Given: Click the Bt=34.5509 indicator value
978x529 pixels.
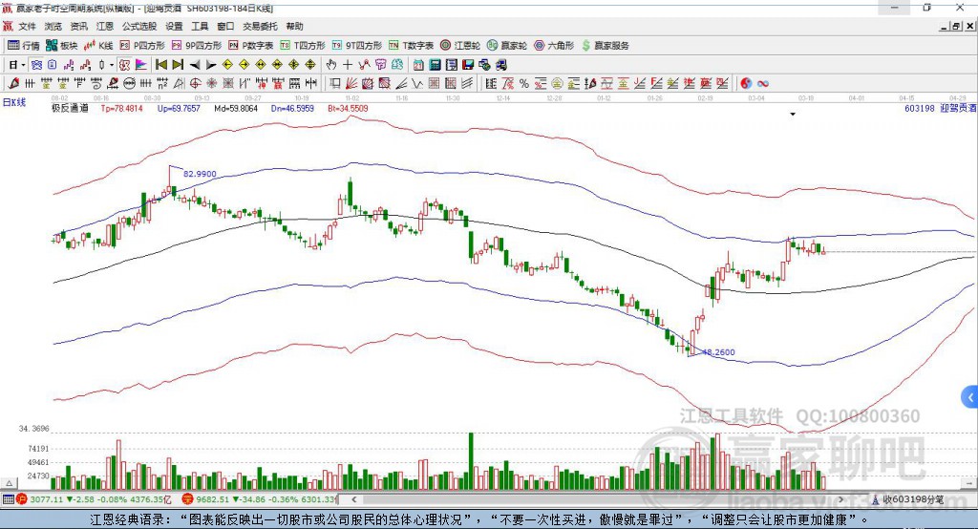Looking at the screenshot, I should [x=348, y=109].
